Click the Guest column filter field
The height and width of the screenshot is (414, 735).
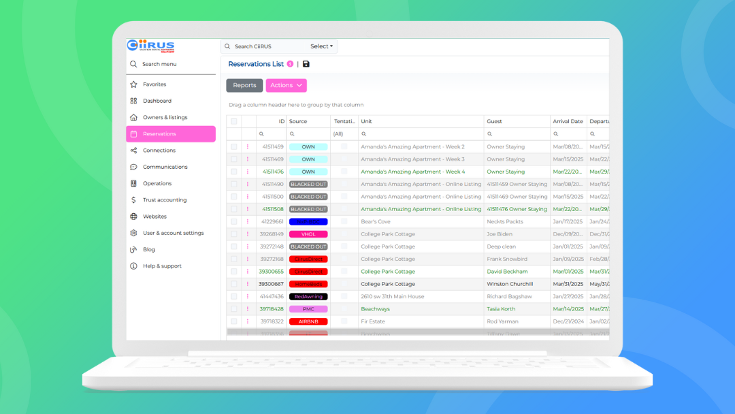click(517, 134)
